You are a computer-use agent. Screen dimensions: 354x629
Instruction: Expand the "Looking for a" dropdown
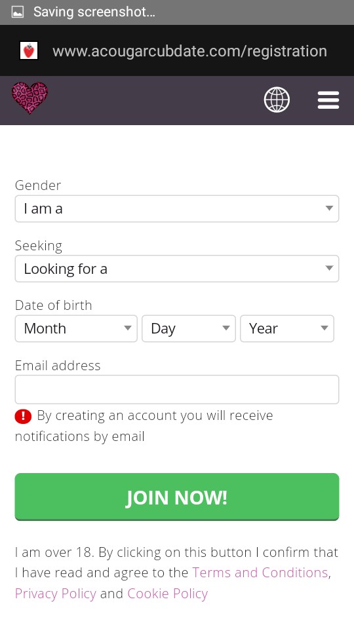pyautogui.click(x=177, y=269)
